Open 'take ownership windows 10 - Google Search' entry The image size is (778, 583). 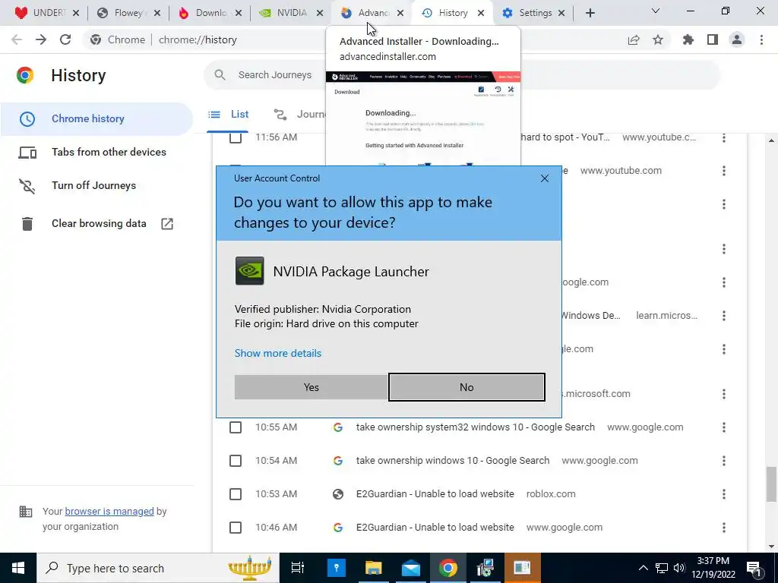[453, 461]
